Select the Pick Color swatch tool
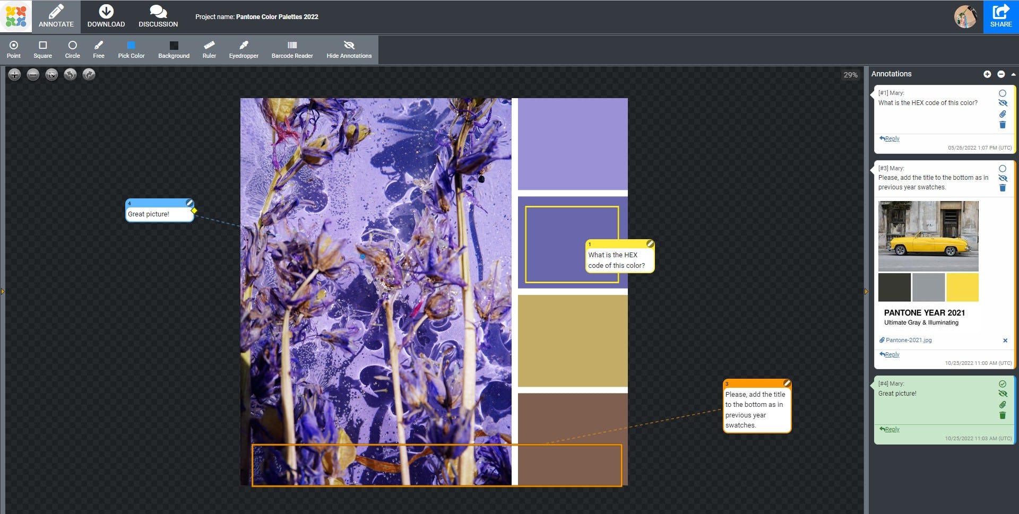1019x514 pixels. [x=131, y=49]
